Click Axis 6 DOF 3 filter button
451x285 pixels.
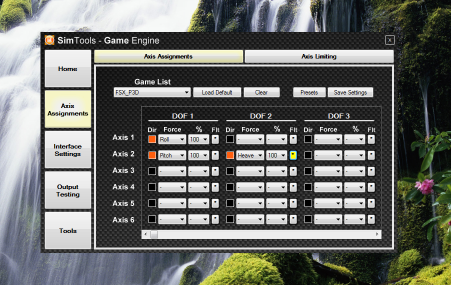pyautogui.click(x=371, y=219)
